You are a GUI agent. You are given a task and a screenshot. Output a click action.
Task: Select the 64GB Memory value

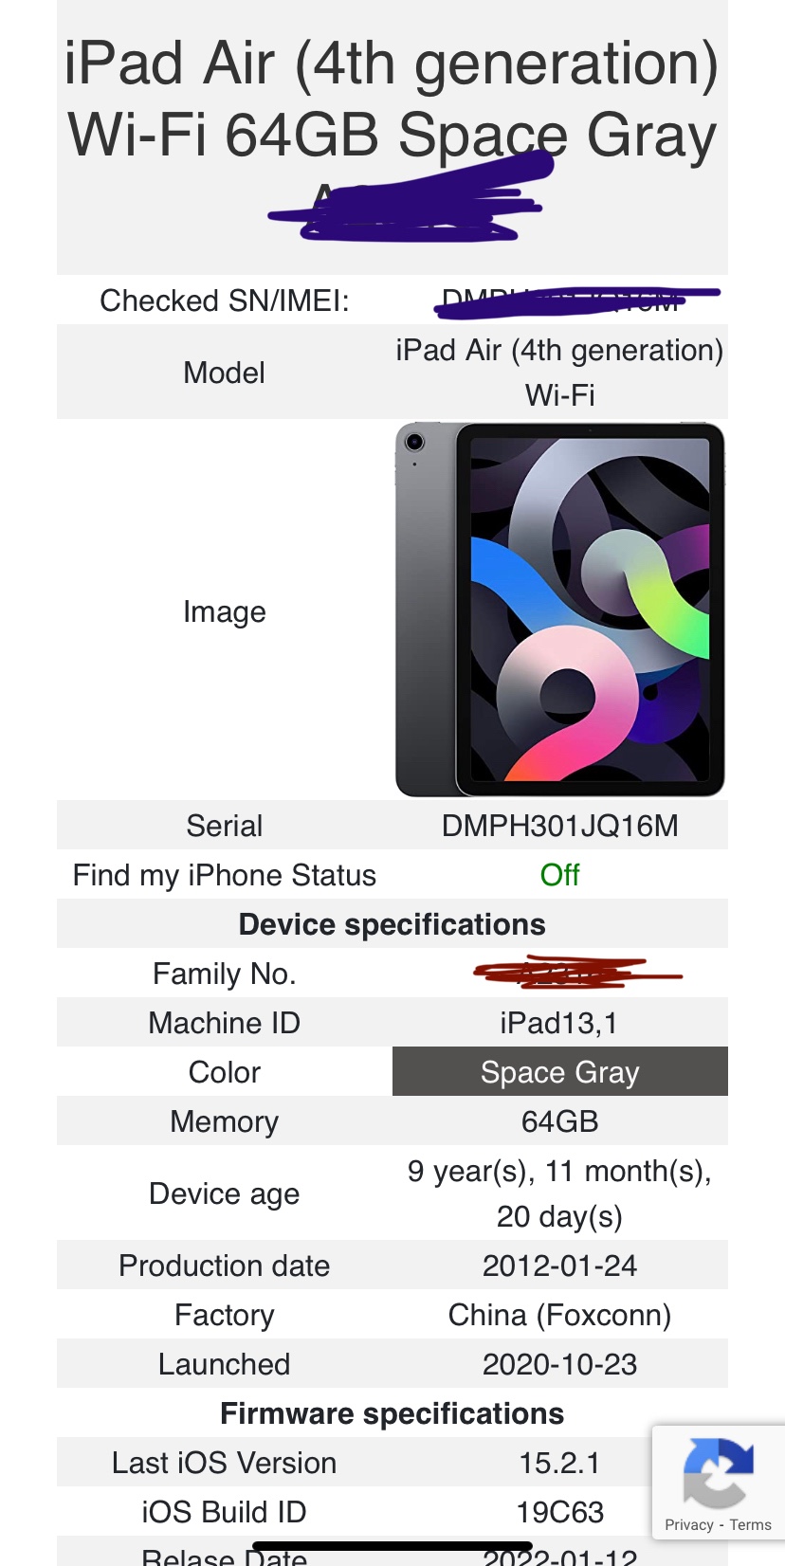[560, 1121]
